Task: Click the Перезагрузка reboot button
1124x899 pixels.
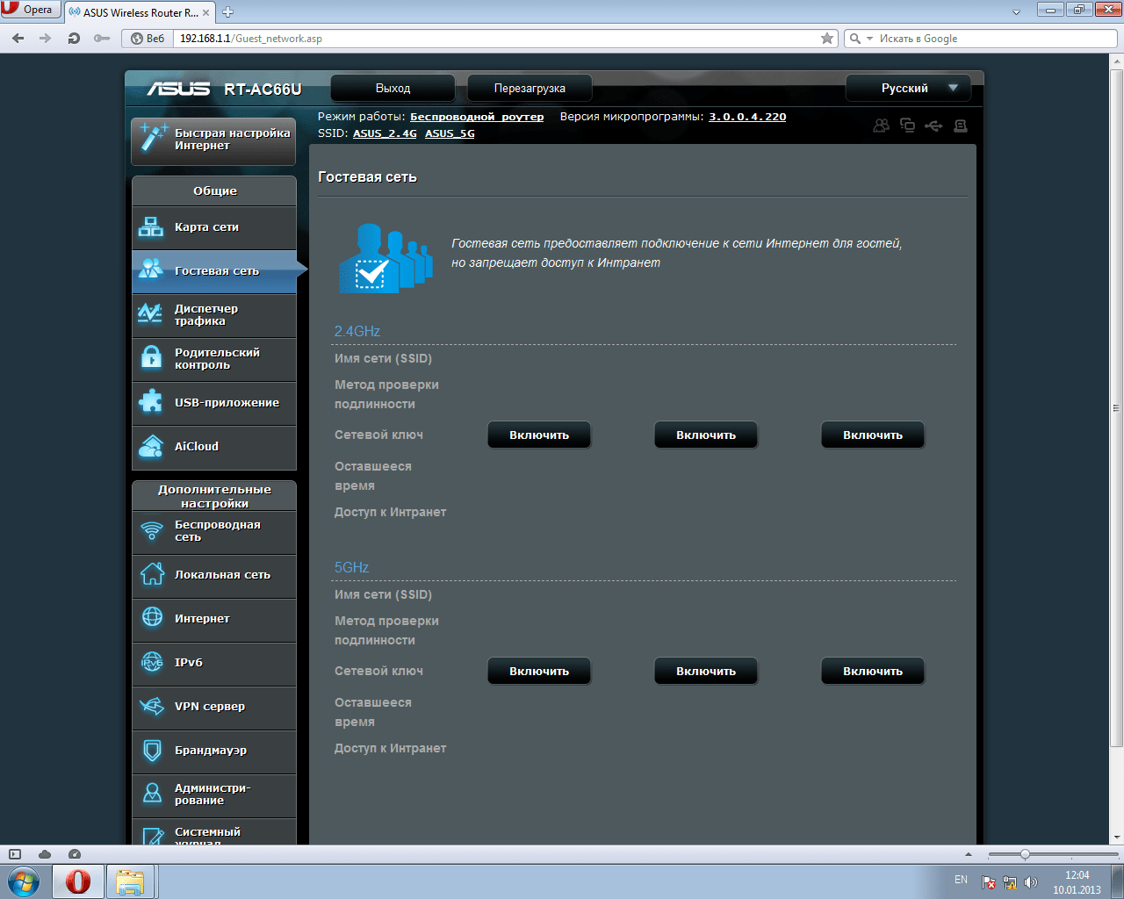Action: 530,88
